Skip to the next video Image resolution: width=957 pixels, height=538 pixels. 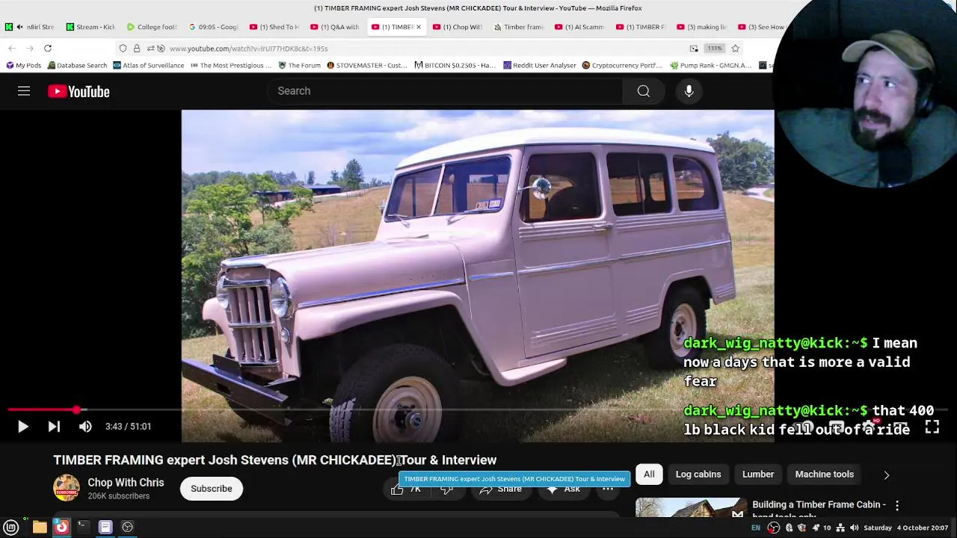pos(54,427)
